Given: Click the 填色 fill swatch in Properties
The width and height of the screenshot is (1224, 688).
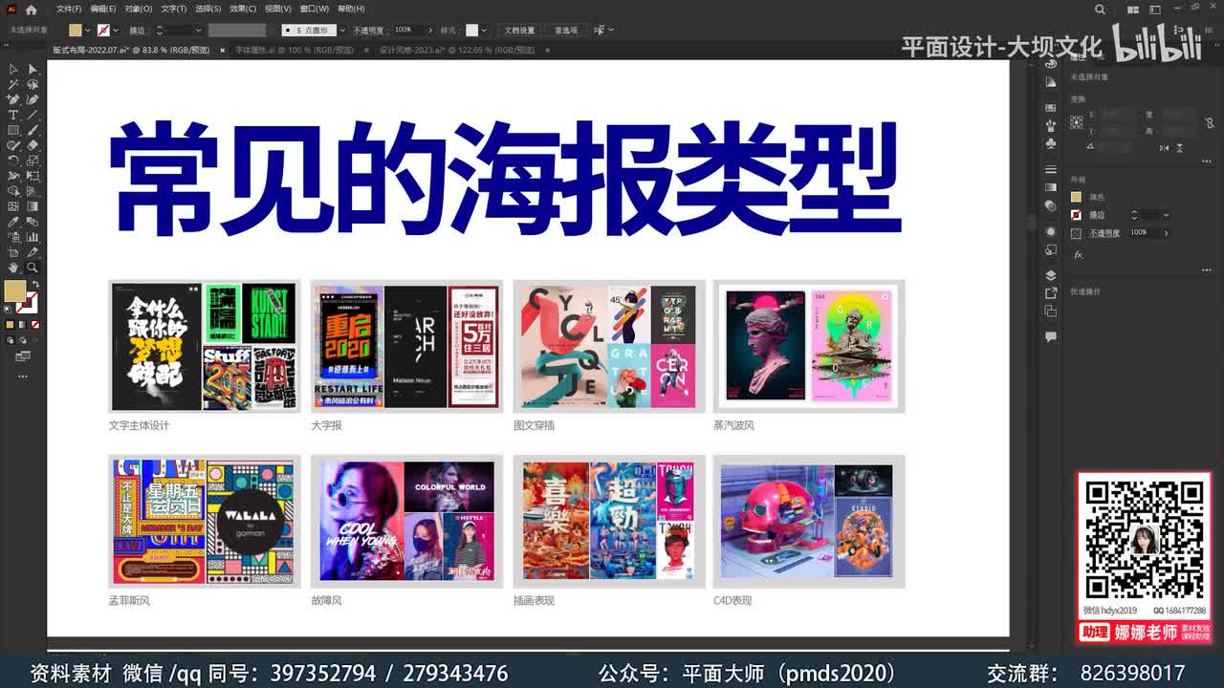Looking at the screenshot, I should click(x=1076, y=197).
